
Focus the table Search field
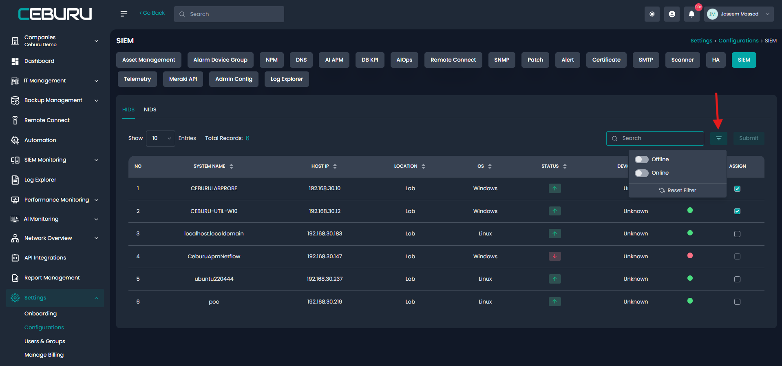point(655,138)
